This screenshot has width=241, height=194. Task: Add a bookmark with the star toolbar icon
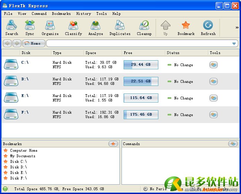click(x=186, y=27)
